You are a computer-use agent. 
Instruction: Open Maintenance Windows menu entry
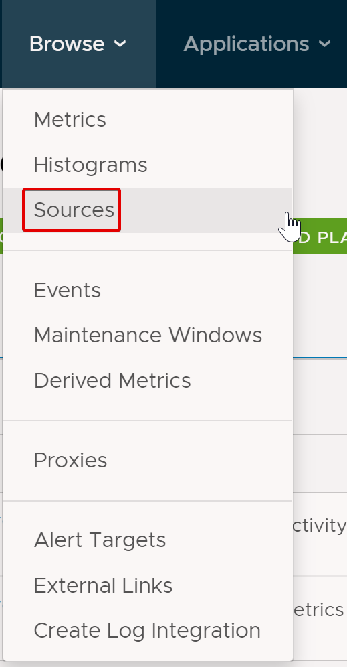[147, 336]
